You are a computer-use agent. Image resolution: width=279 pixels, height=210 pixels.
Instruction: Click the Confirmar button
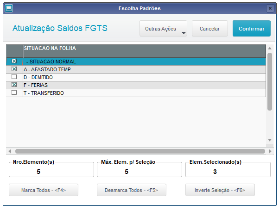click(252, 29)
